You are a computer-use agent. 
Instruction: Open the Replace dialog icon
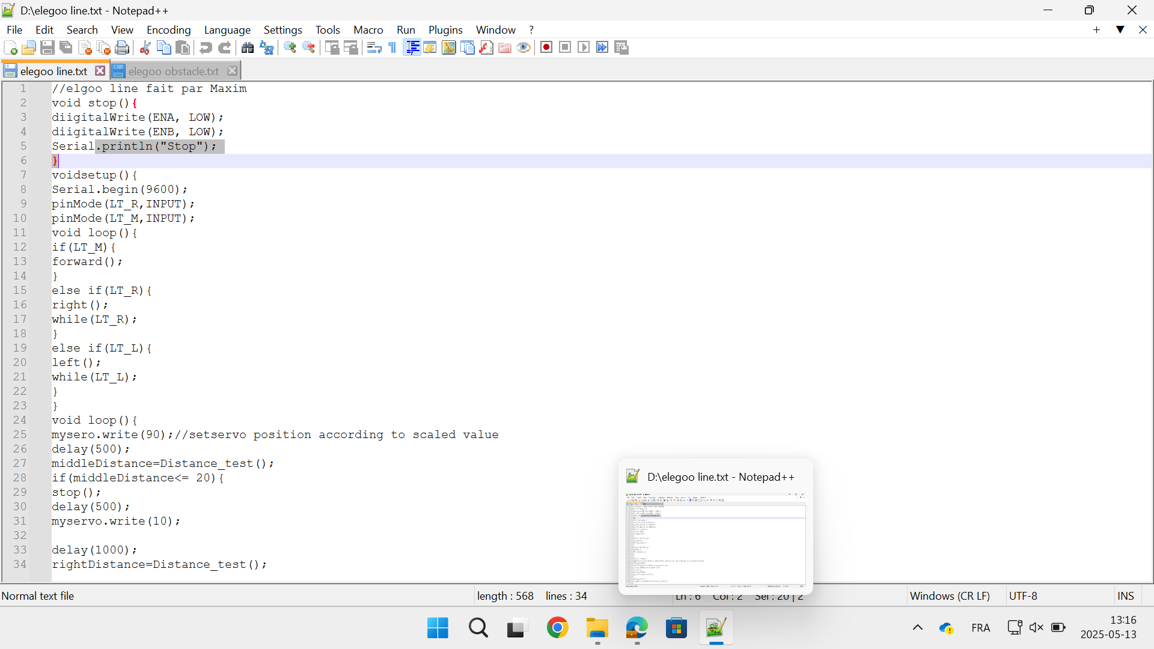(266, 47)
